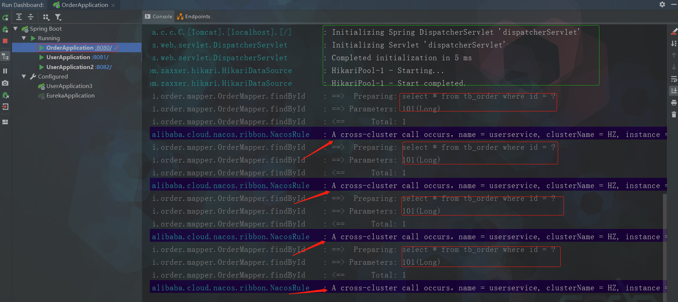The width and height of the screenshot is (678, 302).
Task: Pause program output with the pause icon
Action: (x=5, y=71)
